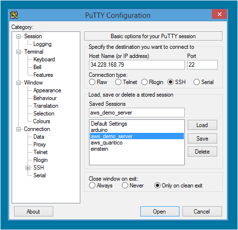Select the Appearance category
This screenshot has height=230, width=238.
(47, 90)
